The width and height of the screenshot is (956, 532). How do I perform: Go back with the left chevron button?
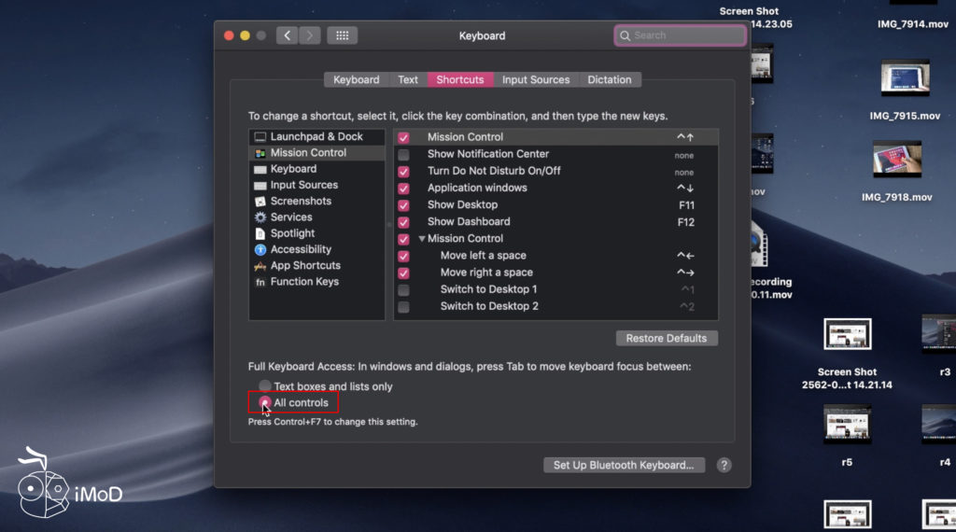[x=288, y=35]
